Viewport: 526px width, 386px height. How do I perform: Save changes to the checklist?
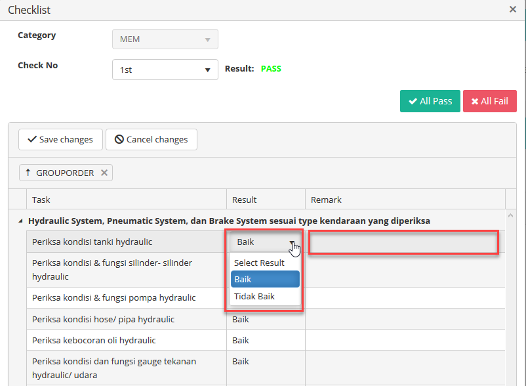[x=60, y=139]
